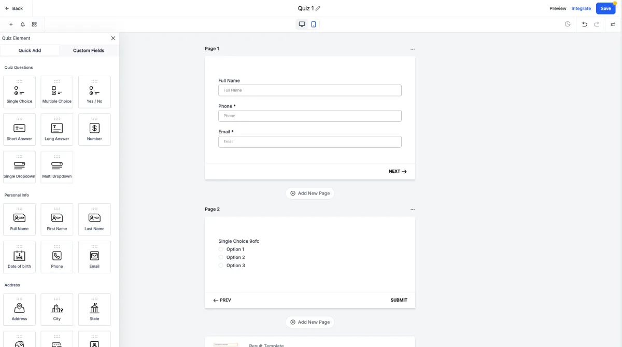Switch to mobile preview icon
622x347 pixels.
pyautogui.click(x=314, y=24)
